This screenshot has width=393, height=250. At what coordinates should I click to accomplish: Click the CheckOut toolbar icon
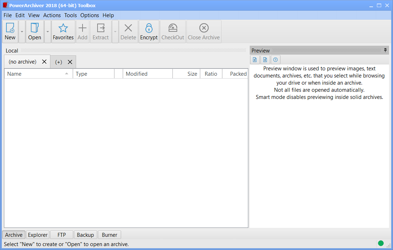[173, 29]
